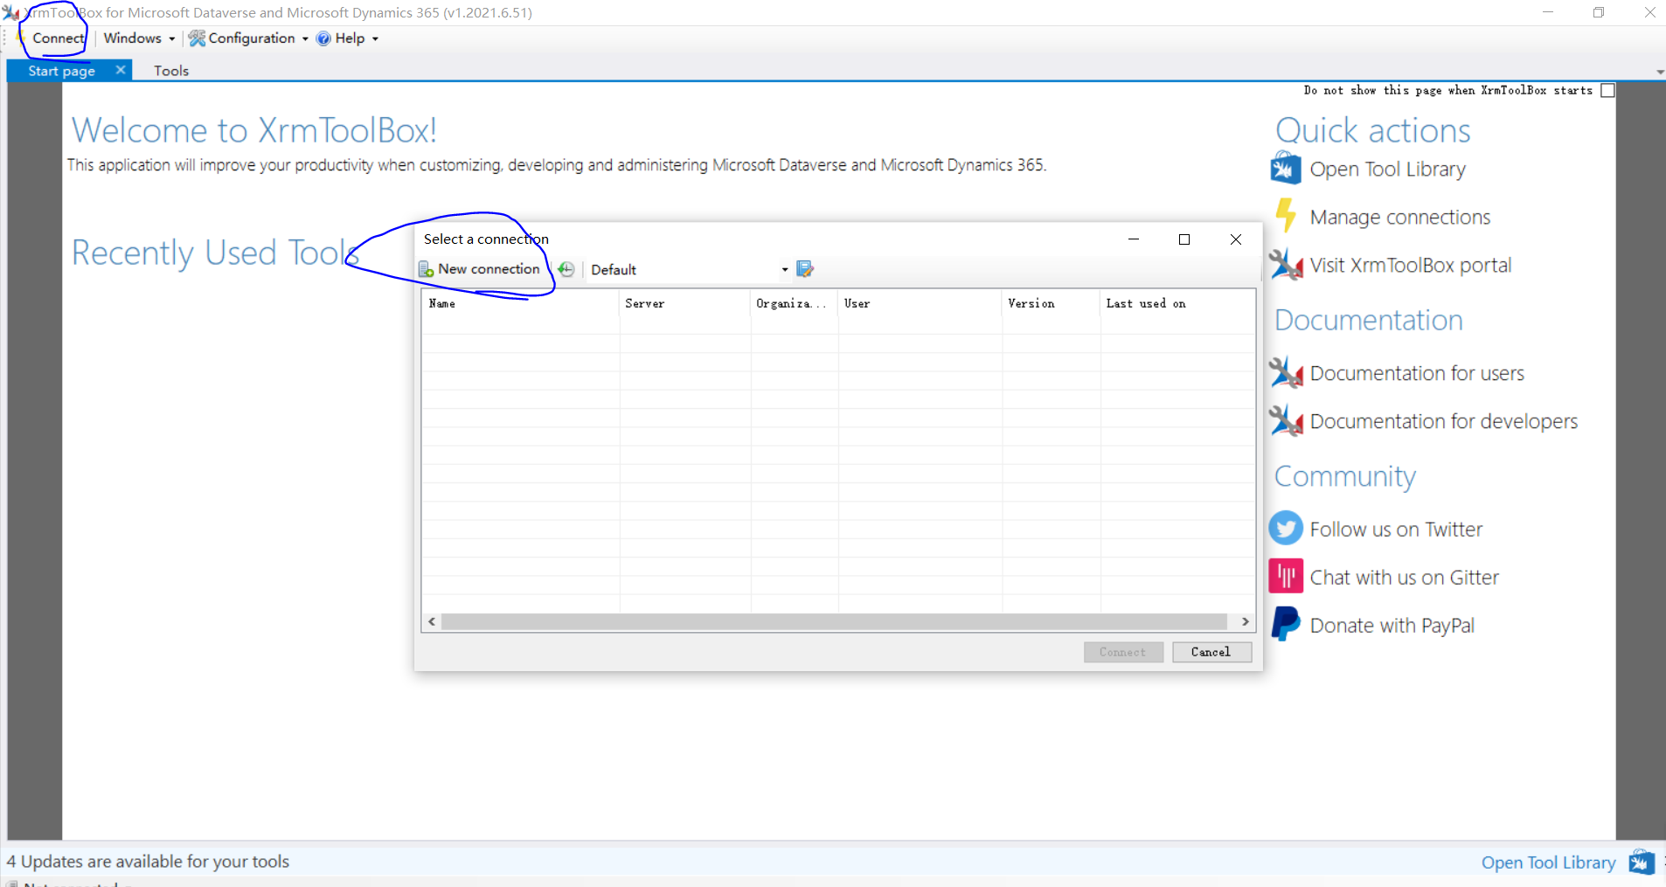Click the status bar Tool Library icon
The height and width of the screenshot is (887, 1666).
[x=1642, y=862]
